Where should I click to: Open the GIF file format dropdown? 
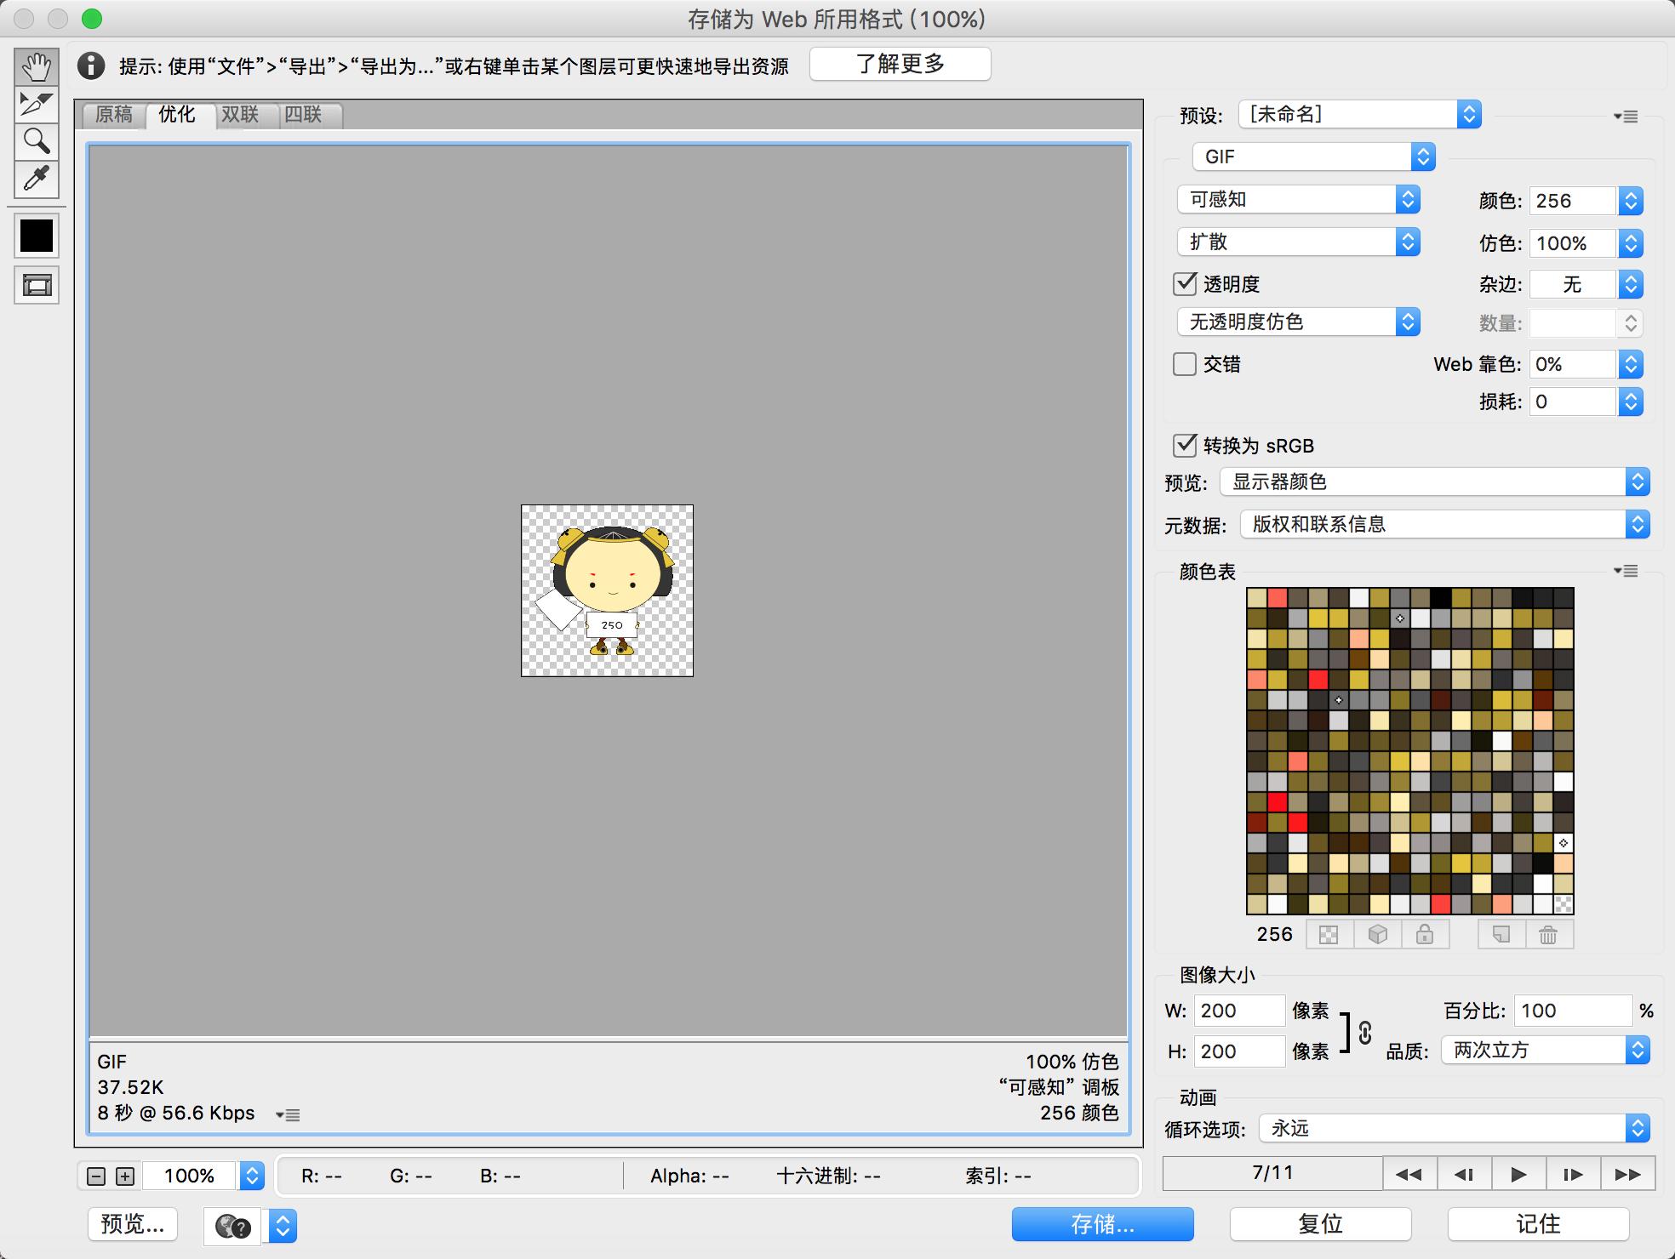(x=1314, y=157)
